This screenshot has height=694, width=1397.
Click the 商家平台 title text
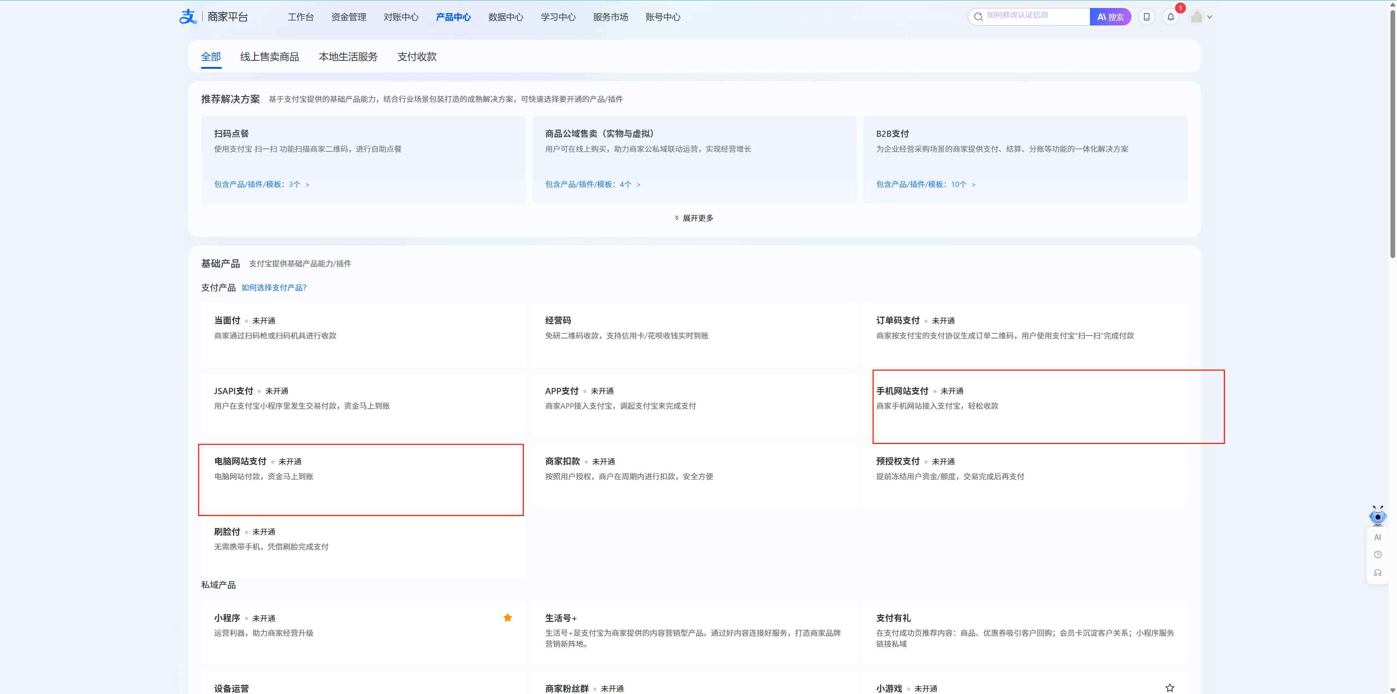click(x=228, y=17)
